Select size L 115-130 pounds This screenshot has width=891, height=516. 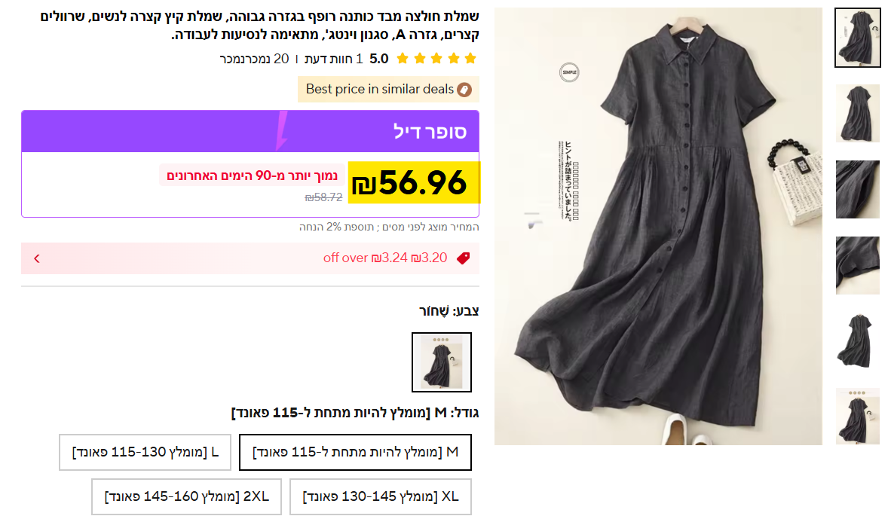pyautogui.click(x=145, y=453)
